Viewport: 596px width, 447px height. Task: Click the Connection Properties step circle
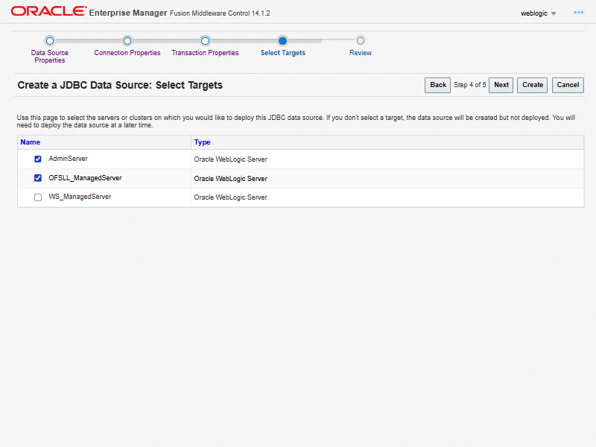point(127,41)
